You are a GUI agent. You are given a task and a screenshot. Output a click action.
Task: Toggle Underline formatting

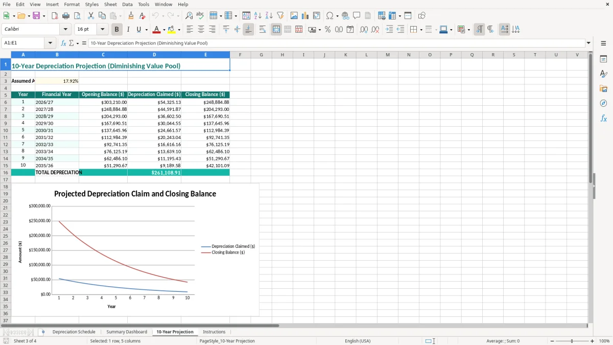[139, 30]
